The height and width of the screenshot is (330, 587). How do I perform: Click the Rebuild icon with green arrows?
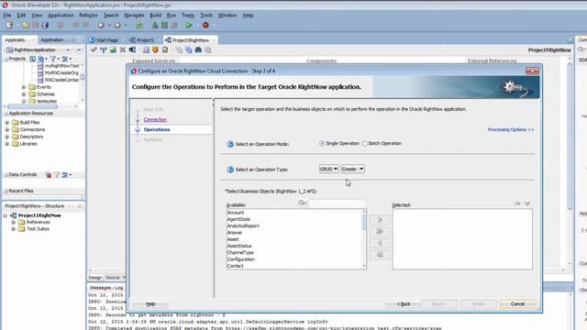[165, 25]
